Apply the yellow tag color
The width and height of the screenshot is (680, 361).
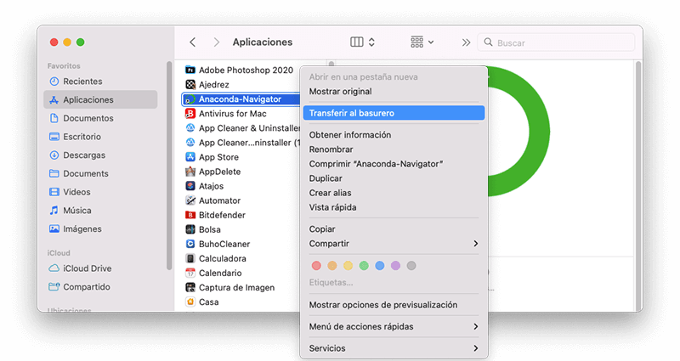click(x=348, y=266)
